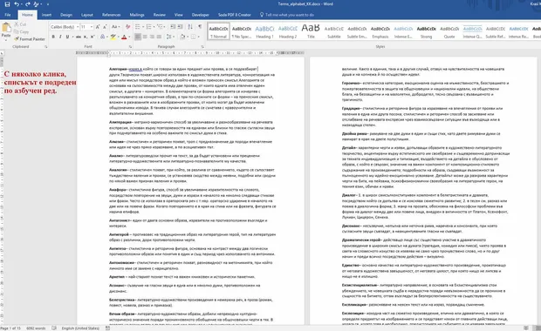This screenshot has height=331, width=541.
Task: Apply the Normal style
Action: coord(218,31)
